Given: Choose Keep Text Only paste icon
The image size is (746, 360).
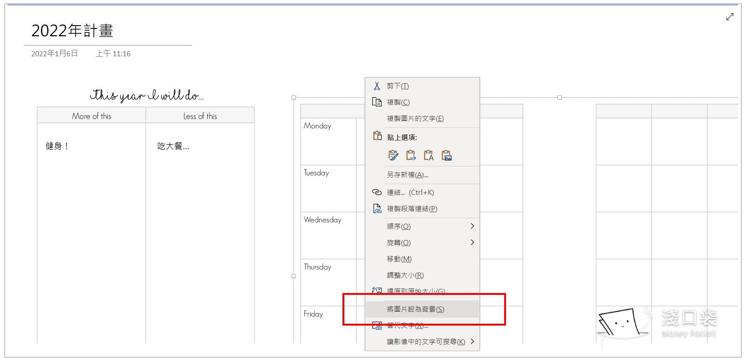Looking at the screenshot, I should click(x=429, y=155).
